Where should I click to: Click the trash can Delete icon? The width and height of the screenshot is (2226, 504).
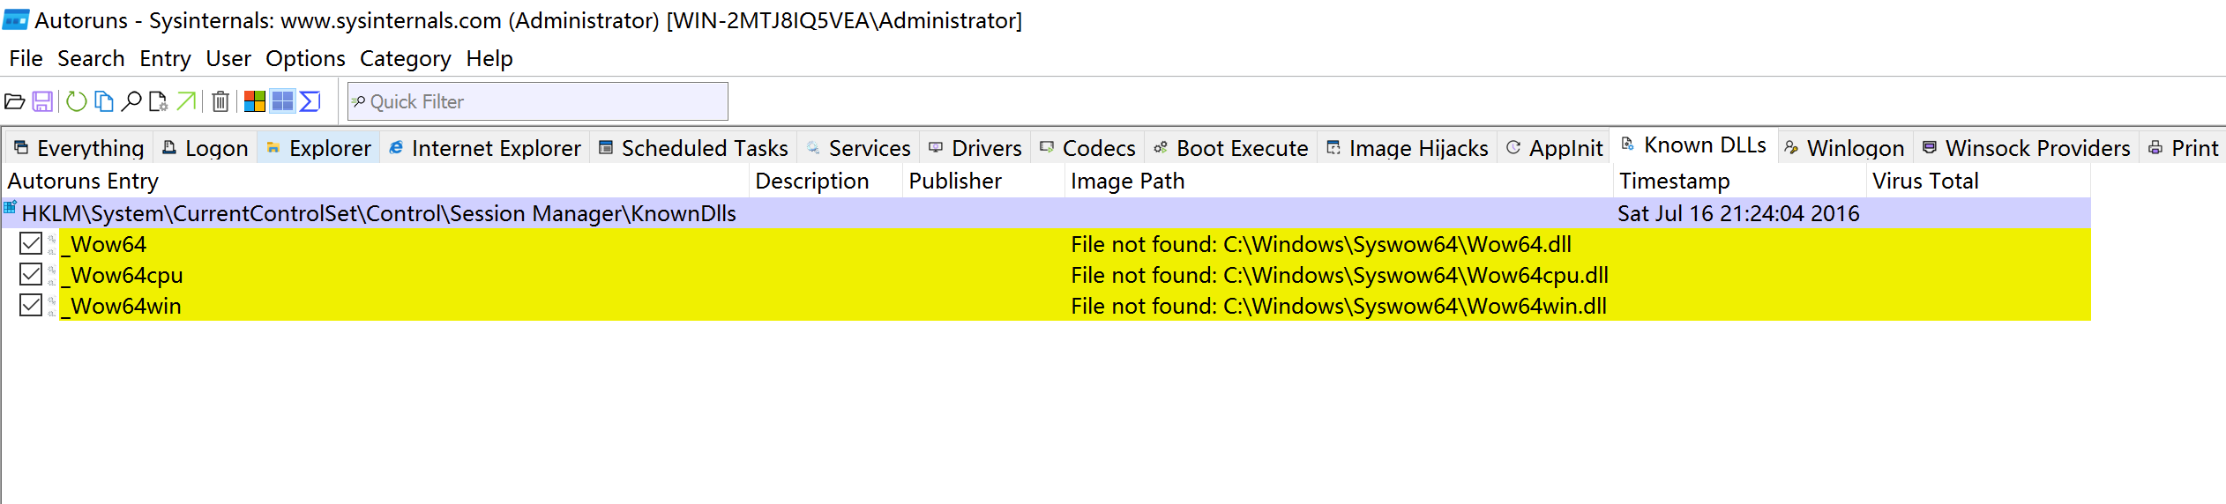tap(220, 102)
